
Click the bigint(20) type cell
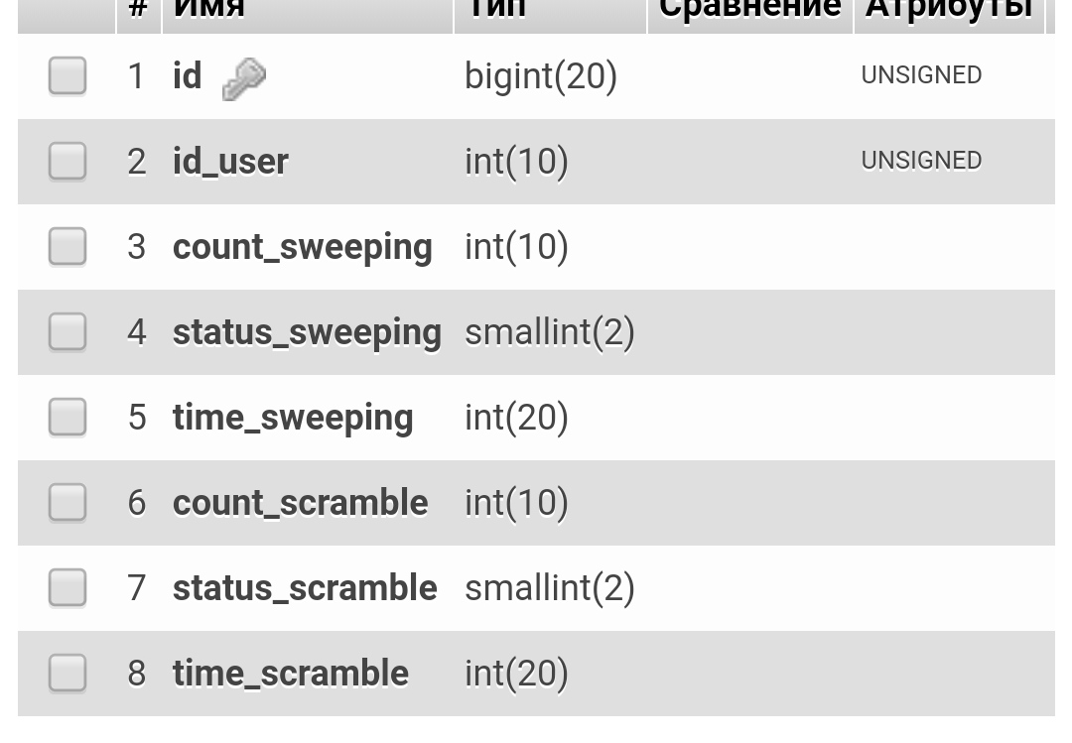pos(541,76)
